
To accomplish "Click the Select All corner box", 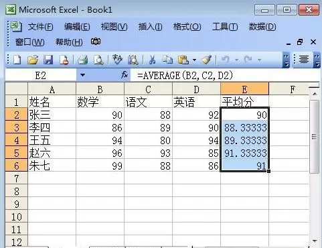I will click(16, 89).
